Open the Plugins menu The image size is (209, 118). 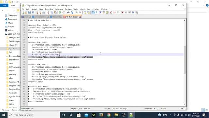point(95,9)
